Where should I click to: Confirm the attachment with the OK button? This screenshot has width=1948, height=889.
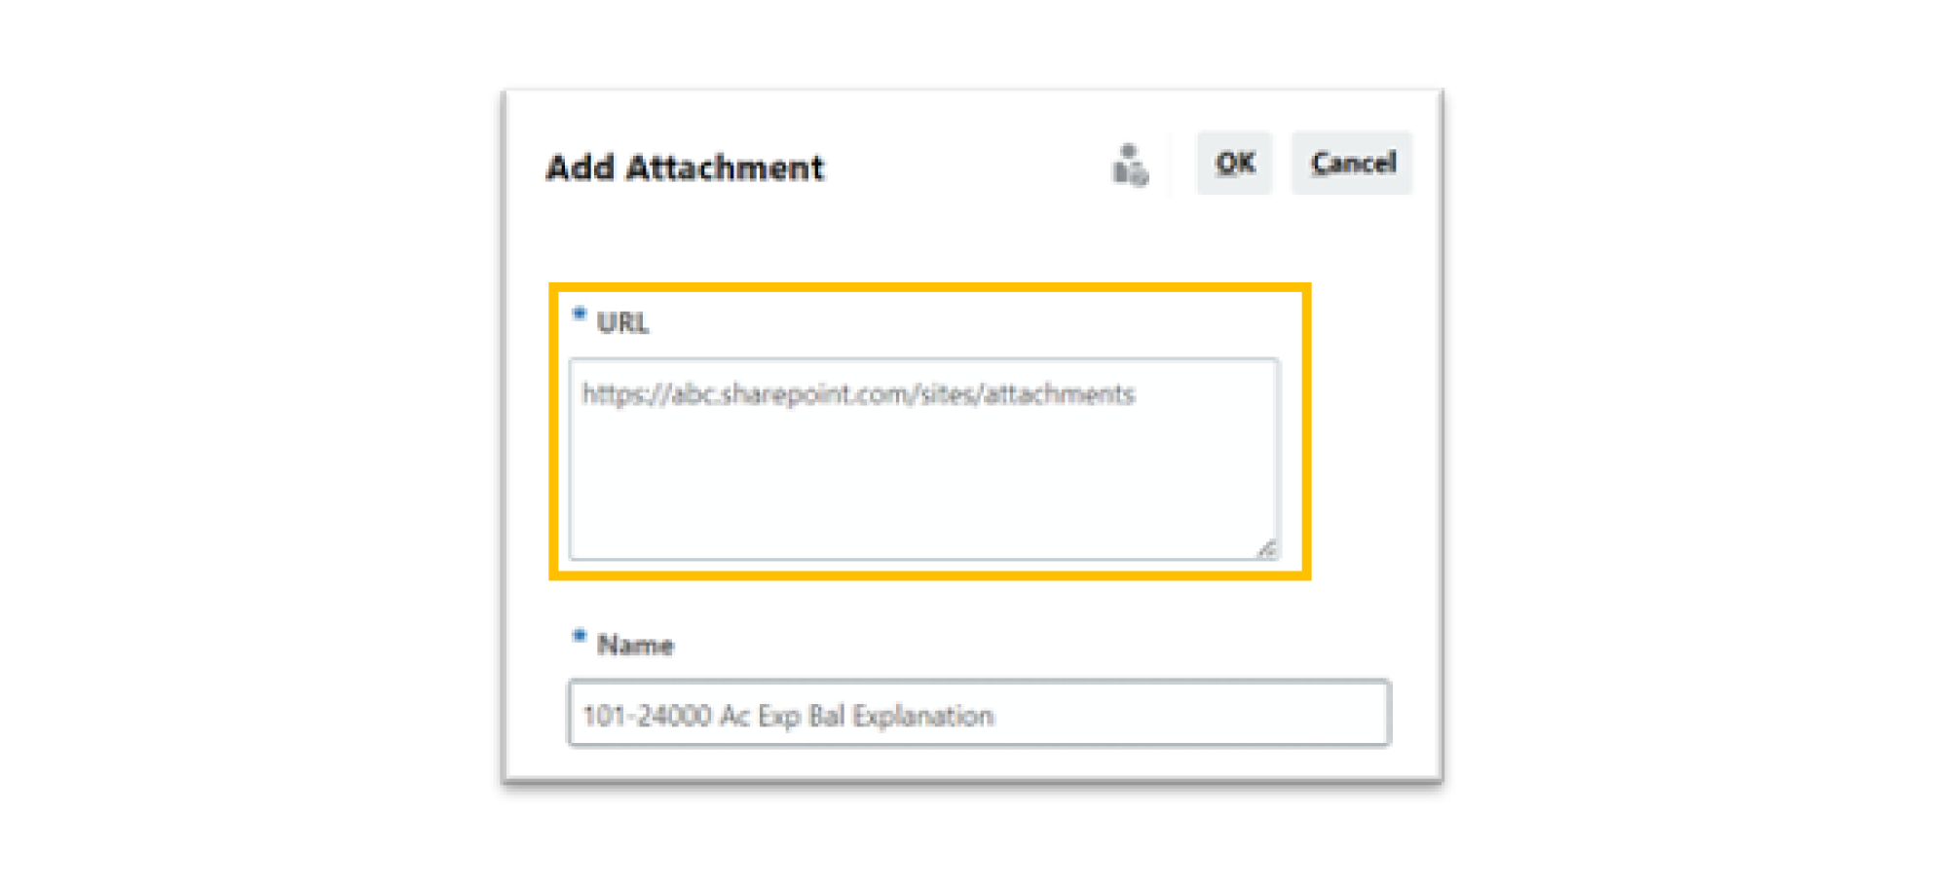tap(1234, 163)
